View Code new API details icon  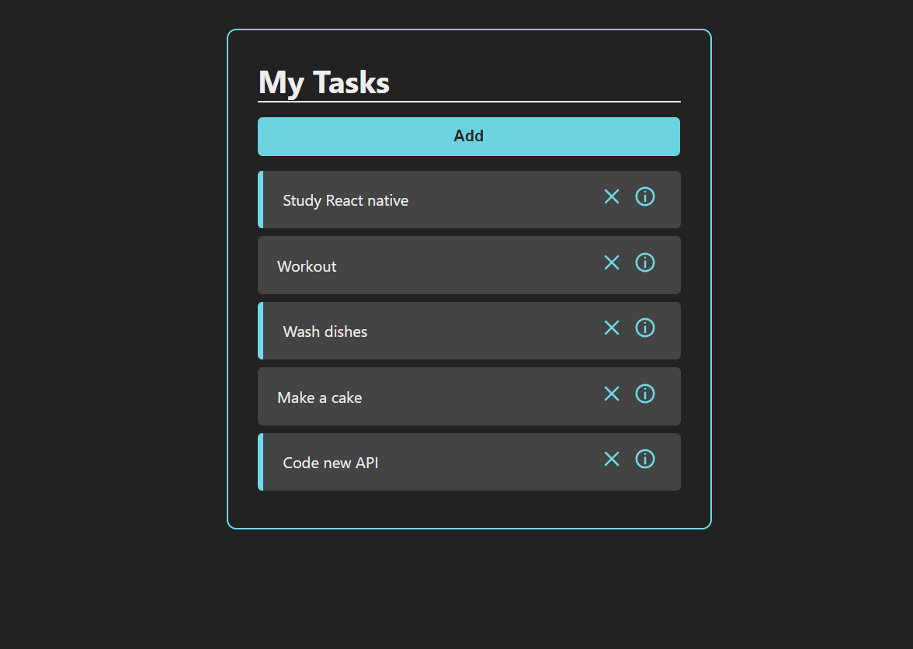pos(644,460)
